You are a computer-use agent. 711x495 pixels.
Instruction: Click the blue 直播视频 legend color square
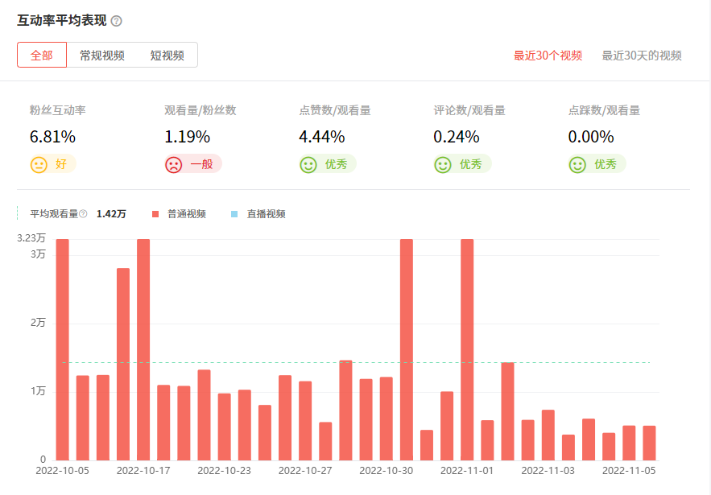[x=235, y=214]
